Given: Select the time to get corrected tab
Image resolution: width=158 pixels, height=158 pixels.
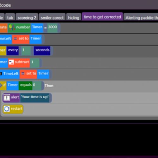Looking at the screenshot, I should 102,16.
